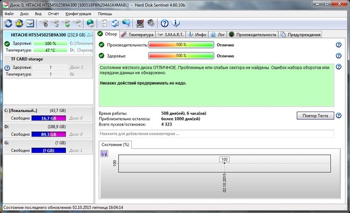Click the document report toolbar icon

coord(104,23)
